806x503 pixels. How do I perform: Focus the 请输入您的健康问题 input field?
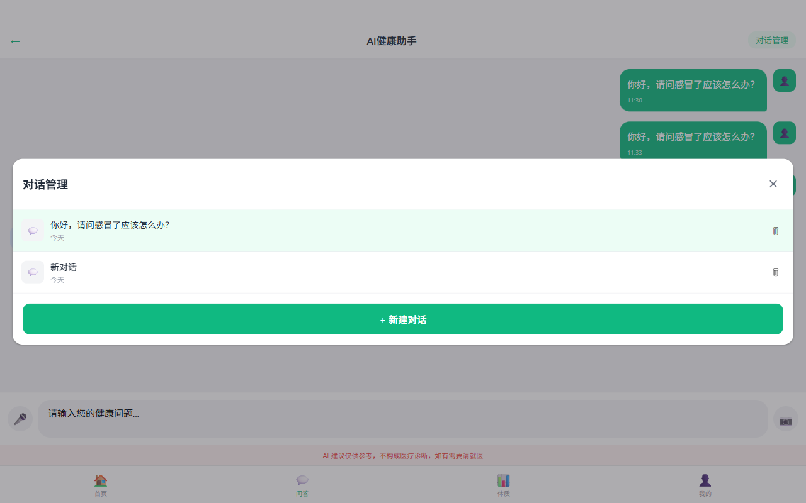(x=403, y=419)
